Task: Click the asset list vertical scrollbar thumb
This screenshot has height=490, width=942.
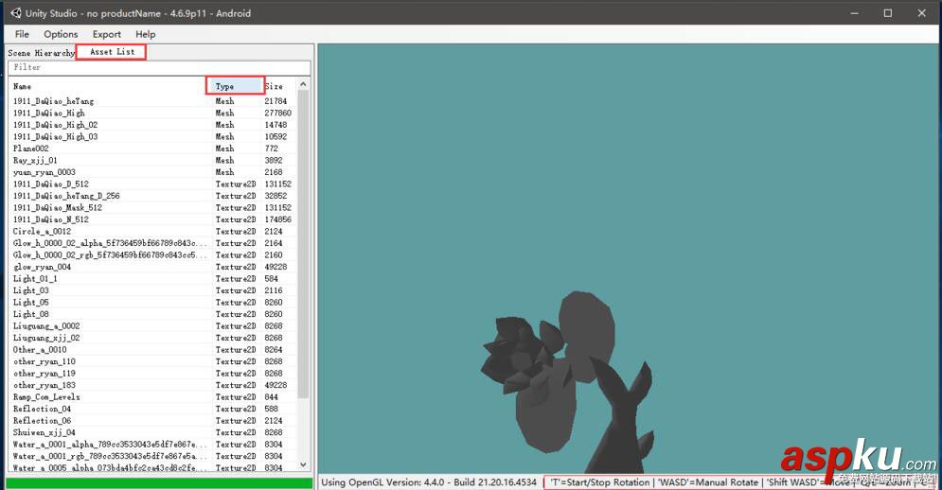Action: pyautogui.click(x=303, y=244)
